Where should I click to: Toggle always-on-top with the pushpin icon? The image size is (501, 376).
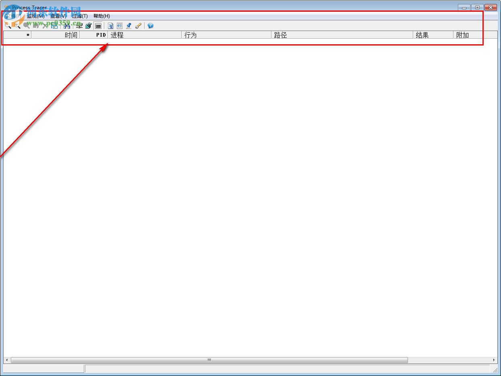click(x=128, y=25)
